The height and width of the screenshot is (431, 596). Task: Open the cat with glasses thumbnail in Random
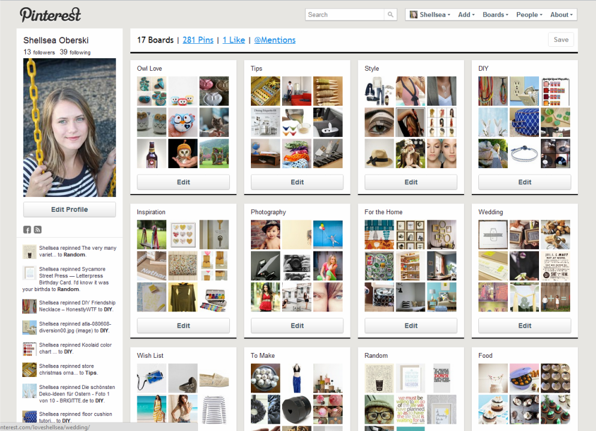point(379,409)
